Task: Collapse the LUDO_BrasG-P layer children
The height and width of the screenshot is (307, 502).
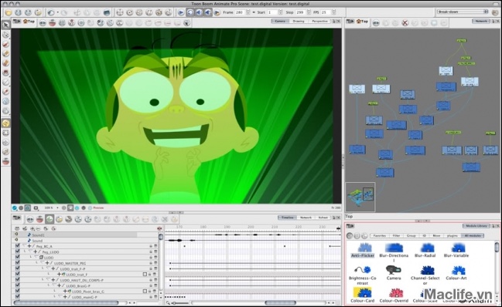Action: [x=54, y=285]
